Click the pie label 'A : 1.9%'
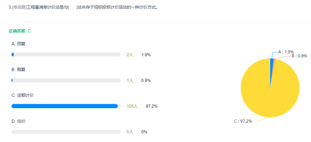The image size is (311, 142). coord(286,52)
